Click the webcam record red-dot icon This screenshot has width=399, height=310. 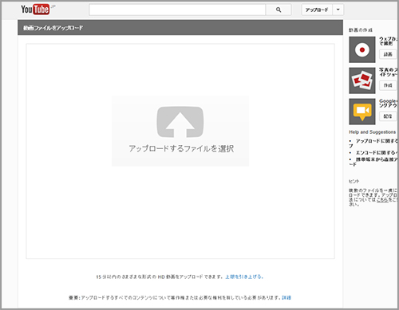click(362, 49)
